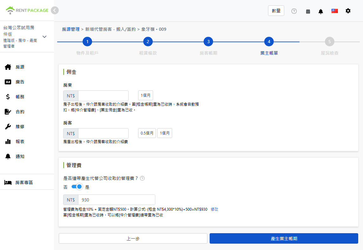Viewport: 363px width, 250px height.
Task: Click the bell icon for 通知
Action: [x=8, y=156]
